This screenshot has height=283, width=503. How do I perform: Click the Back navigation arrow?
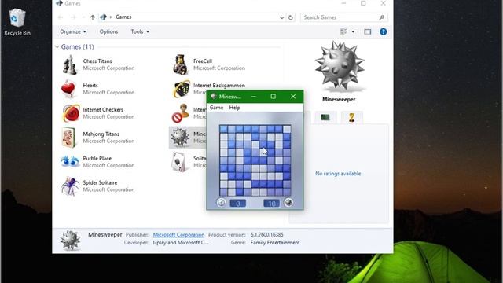(x=61, y=17)
